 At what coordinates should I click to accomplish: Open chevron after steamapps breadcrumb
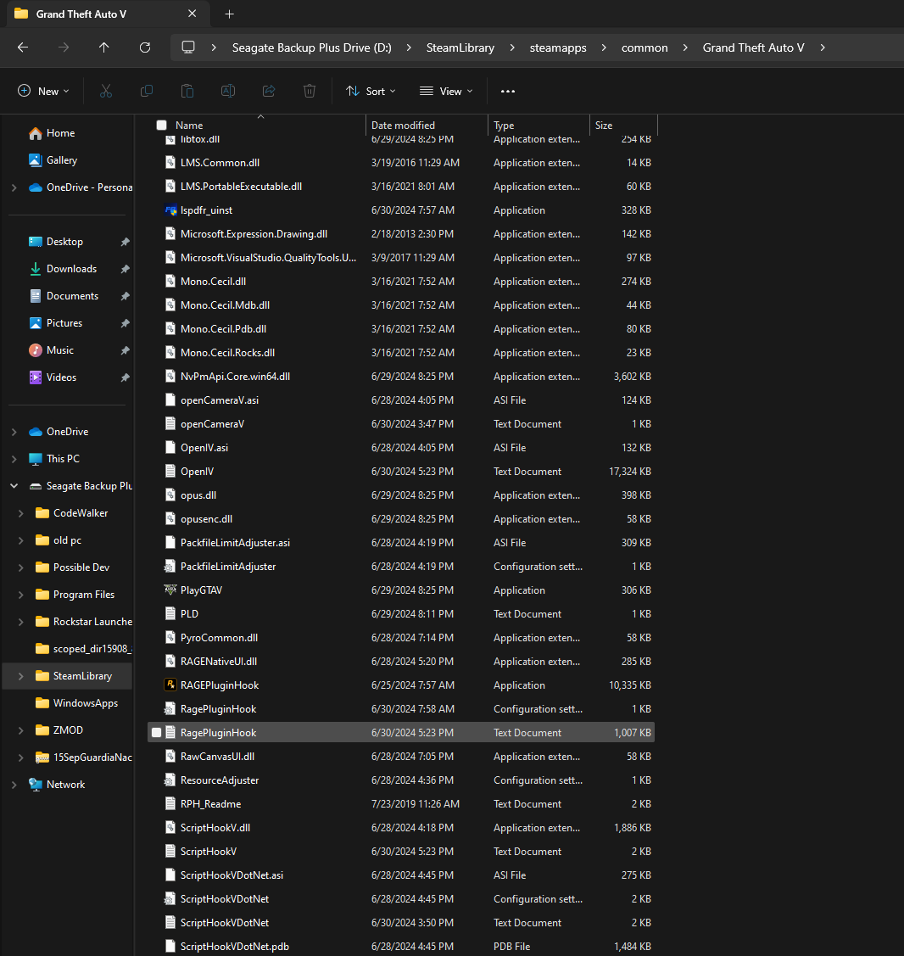click(x=604, y=48)
